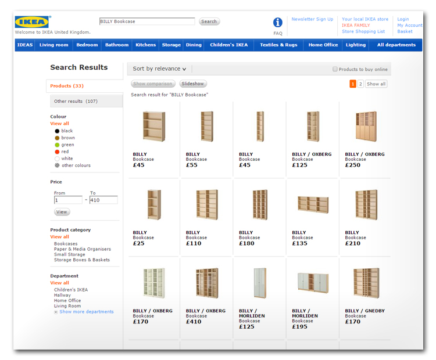Filter by the red colour swatch
The height and width of the screenshot is (360, 436).
click(x=57, y=152)
